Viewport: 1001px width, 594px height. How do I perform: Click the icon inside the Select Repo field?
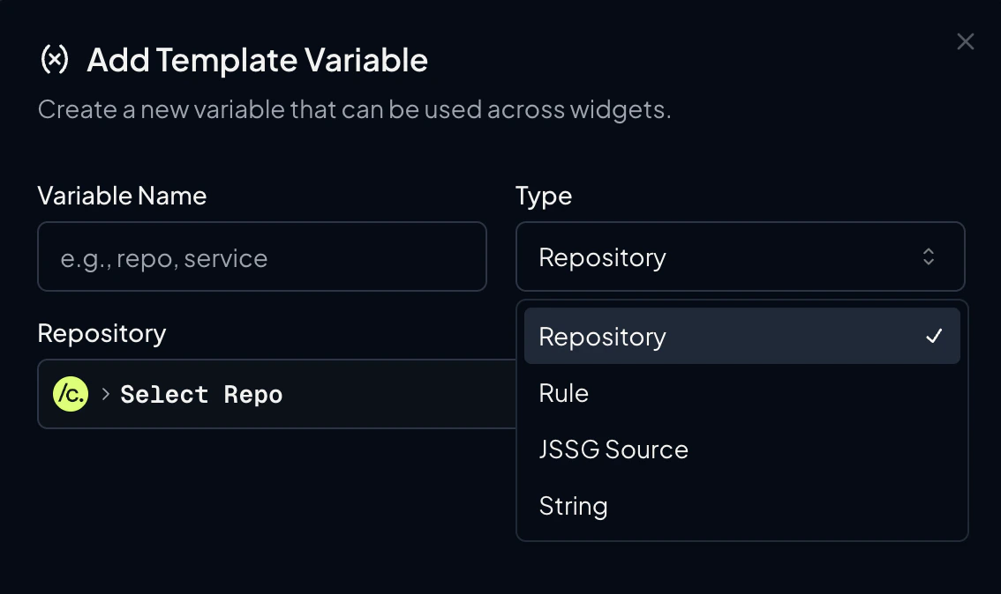[x=71, y=394]
